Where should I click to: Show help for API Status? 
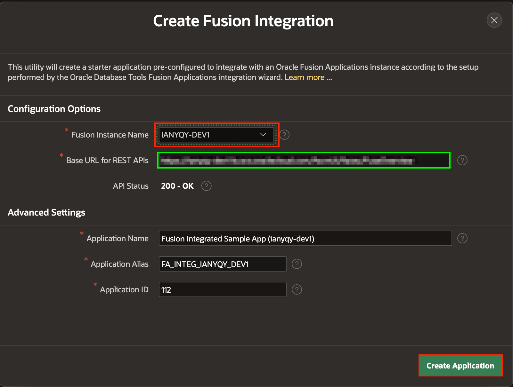(207, 186)
